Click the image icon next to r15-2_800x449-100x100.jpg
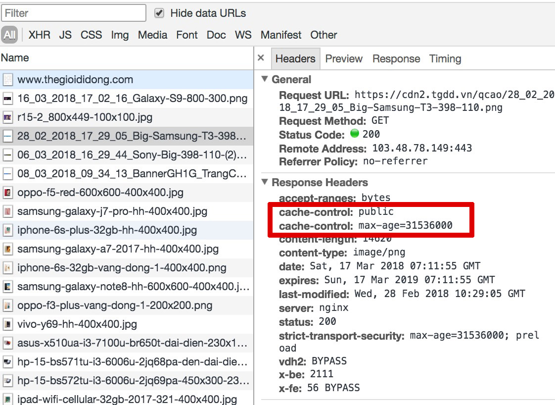This screenshot has width=555, height=405. point(7,118)
